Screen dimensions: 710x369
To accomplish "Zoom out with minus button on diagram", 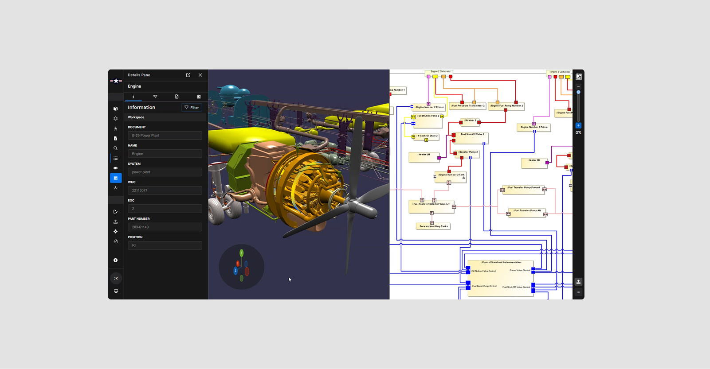I will (x=578, y=86).
